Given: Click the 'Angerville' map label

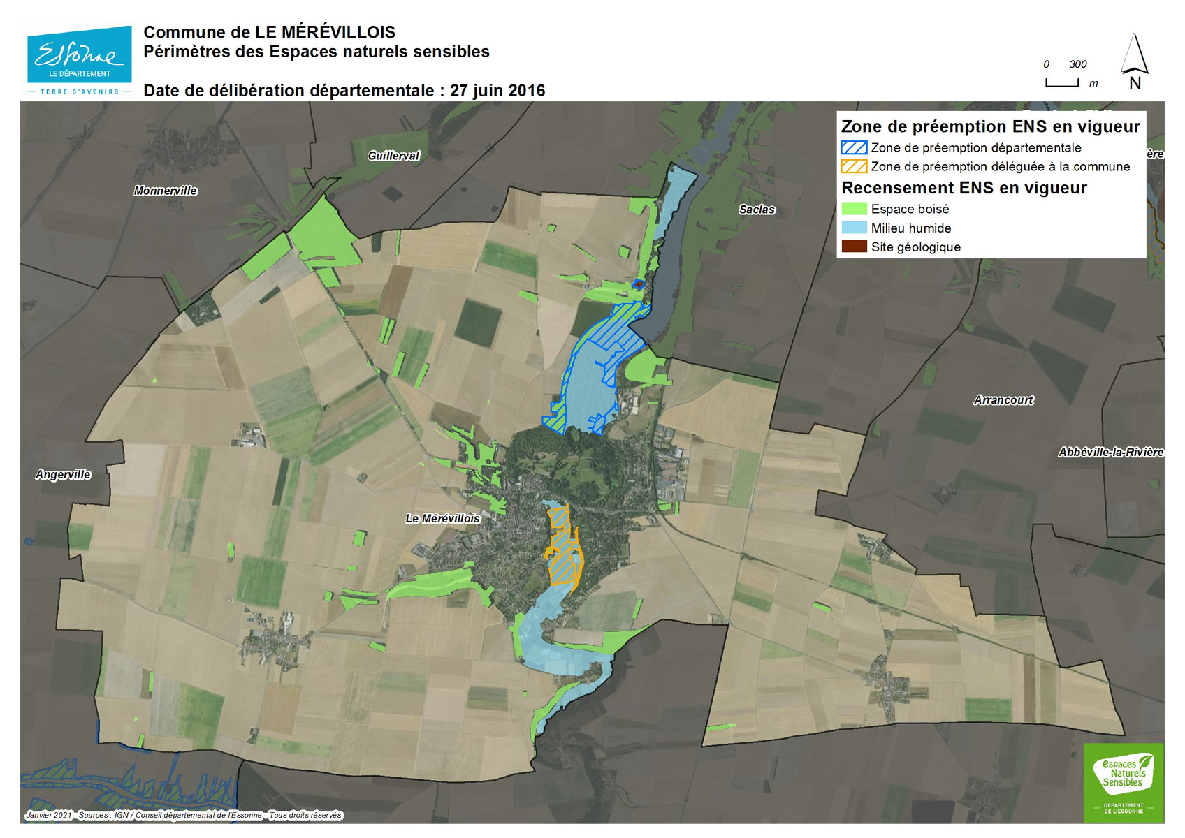Looking at the screenshot, I should (x=64, y=475).
